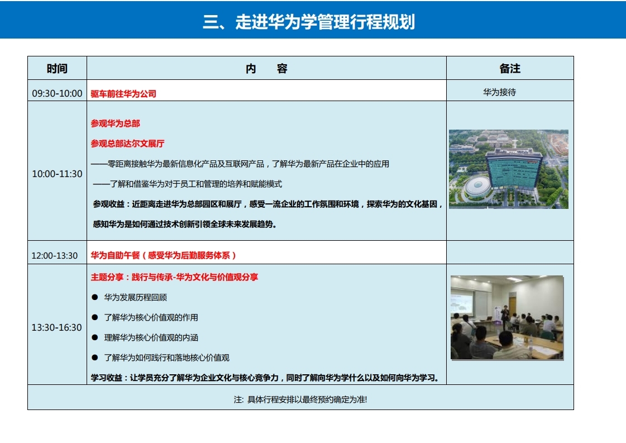Image resolution: width=626 pixels, height=443 pixels.
Task: Click the red heading 主题分享：践行与传承
Action: [174, 277]
